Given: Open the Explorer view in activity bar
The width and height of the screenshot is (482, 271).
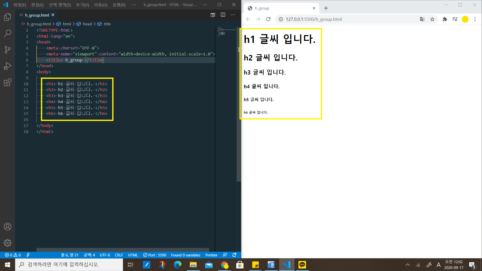Looking at the screenshot, I should click(x=8, y=17).
